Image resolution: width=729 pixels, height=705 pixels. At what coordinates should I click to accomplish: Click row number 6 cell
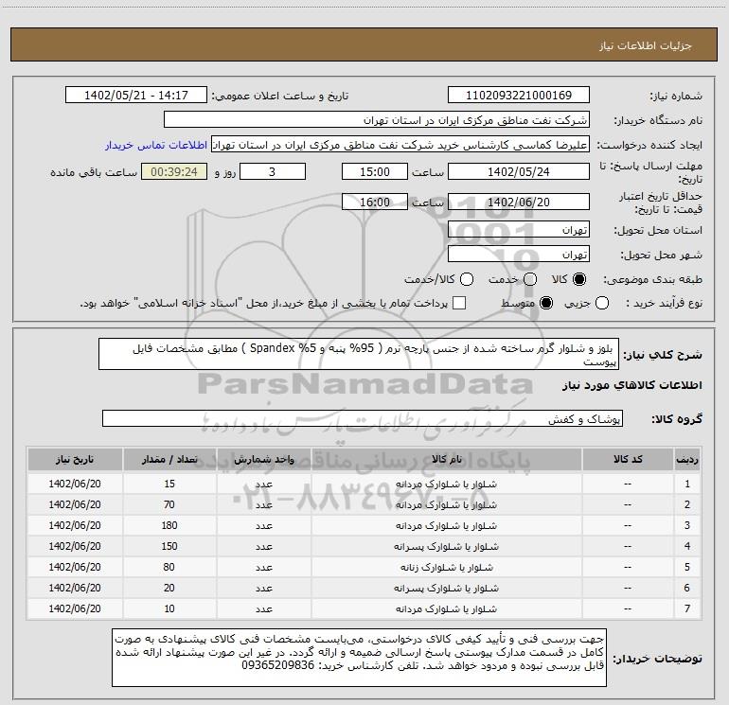coord(687,588)
